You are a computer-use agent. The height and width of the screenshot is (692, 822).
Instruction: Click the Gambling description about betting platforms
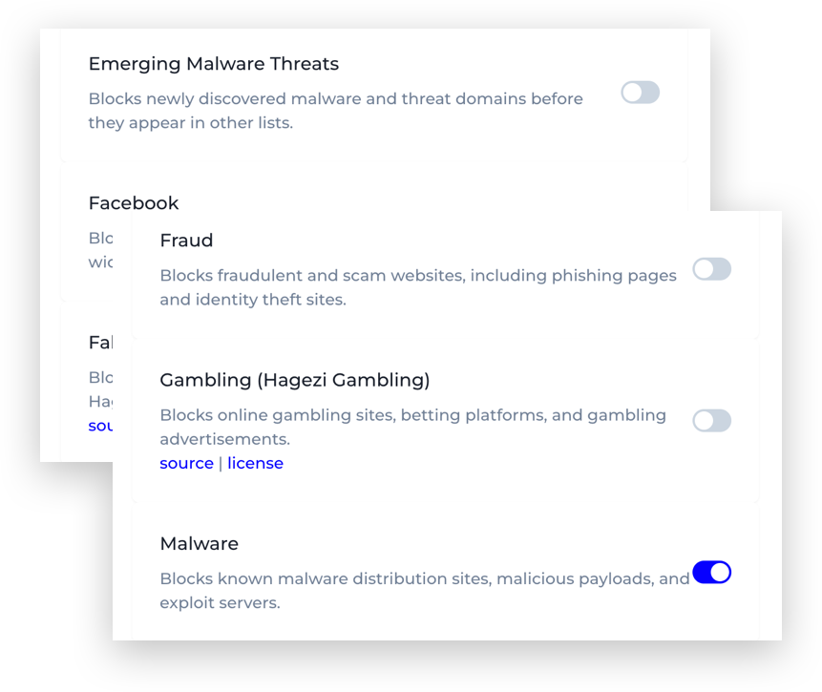coord(412,427)
